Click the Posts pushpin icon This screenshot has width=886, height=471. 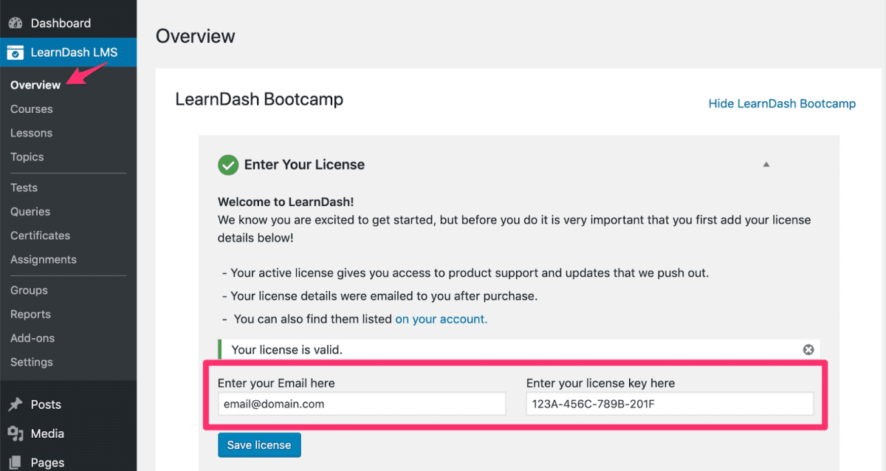(x=15, y=404)
